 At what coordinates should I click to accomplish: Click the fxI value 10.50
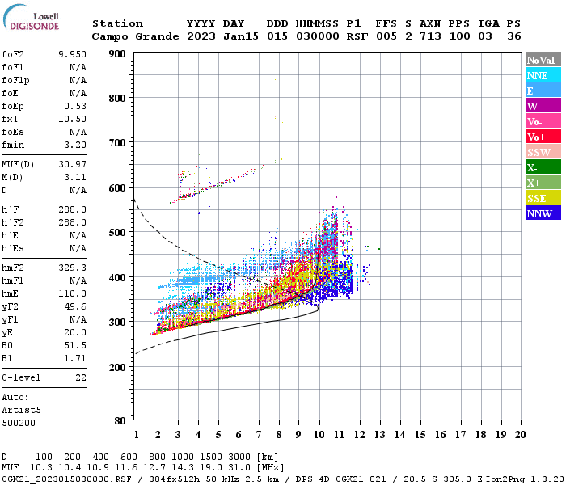[72, 119]
